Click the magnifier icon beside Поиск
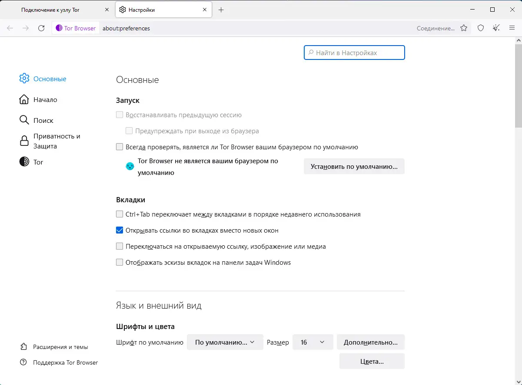The height and width of the screenshot is (385, 522). (24, 120)
